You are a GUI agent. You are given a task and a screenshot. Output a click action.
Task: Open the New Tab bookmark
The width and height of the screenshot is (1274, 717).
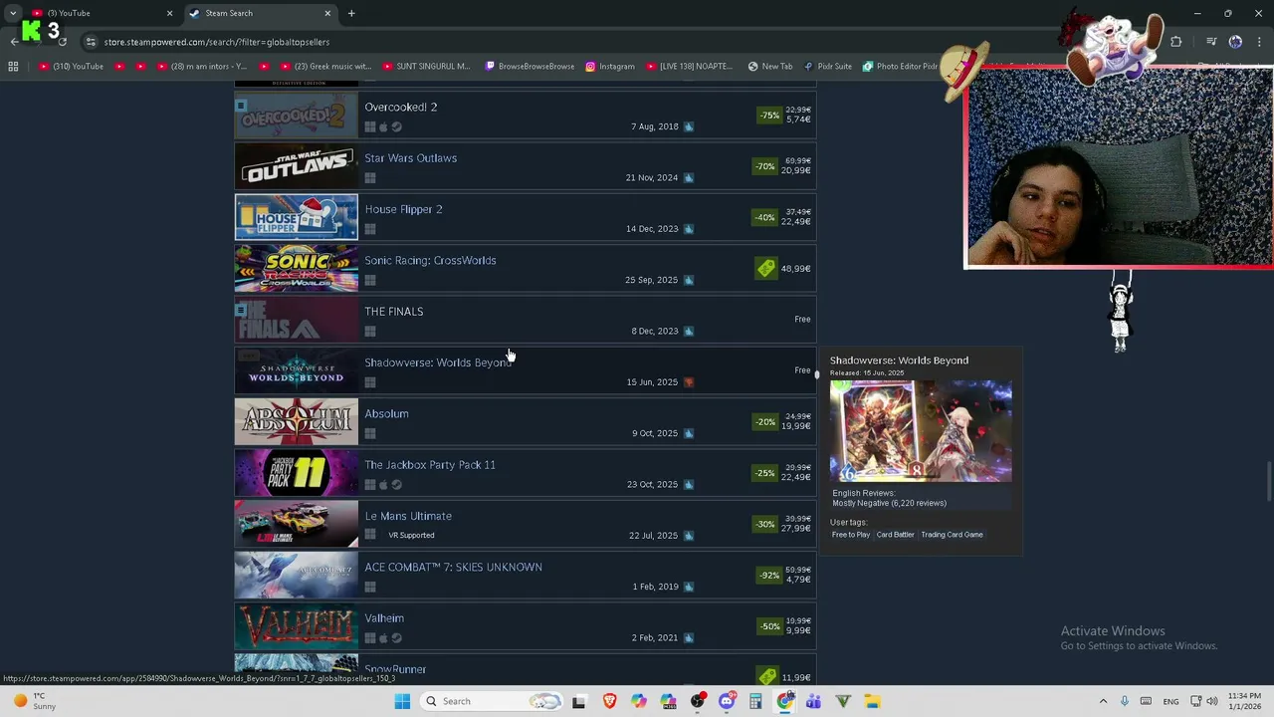(x=769, y=67)
